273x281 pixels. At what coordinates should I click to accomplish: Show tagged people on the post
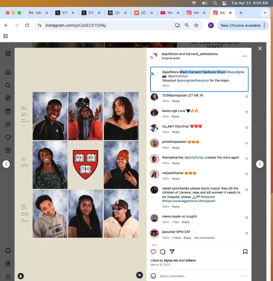21,276
